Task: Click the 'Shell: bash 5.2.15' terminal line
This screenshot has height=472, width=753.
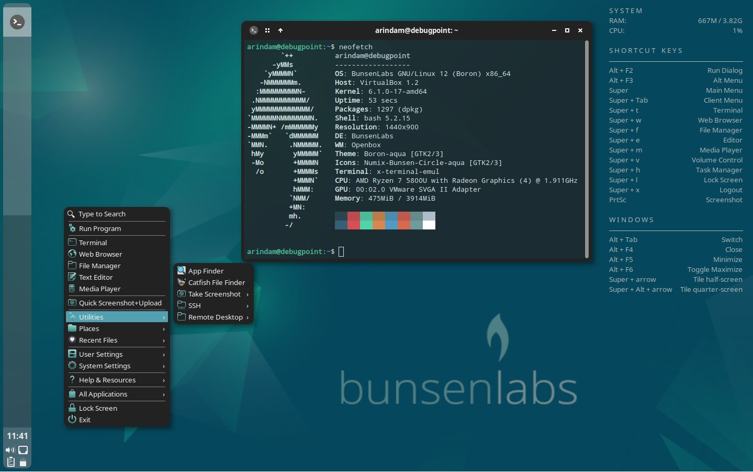Action: tap(373, 118)
